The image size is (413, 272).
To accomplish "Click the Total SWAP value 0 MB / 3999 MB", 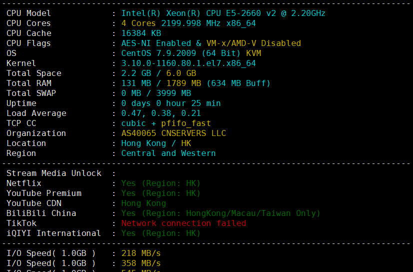I will point(156,93).
